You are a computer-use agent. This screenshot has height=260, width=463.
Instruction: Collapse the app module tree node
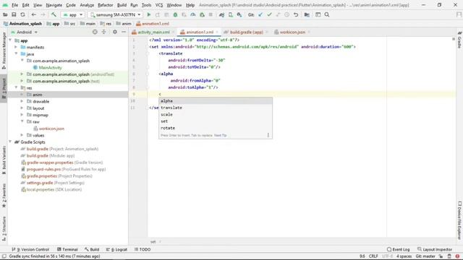pyautogui.click(x=10, y=40)
